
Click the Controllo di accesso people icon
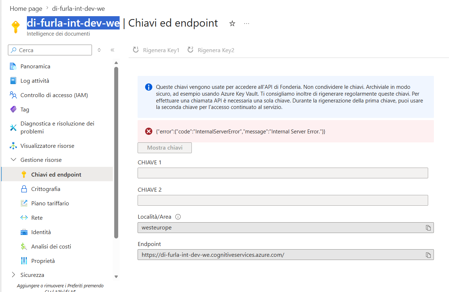(x=13, y=95)
